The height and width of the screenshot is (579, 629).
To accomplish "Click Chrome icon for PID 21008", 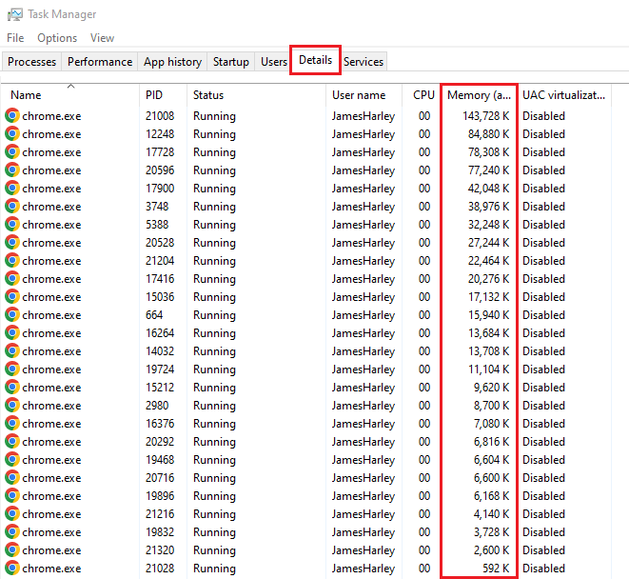I will (x=12, y=116).
